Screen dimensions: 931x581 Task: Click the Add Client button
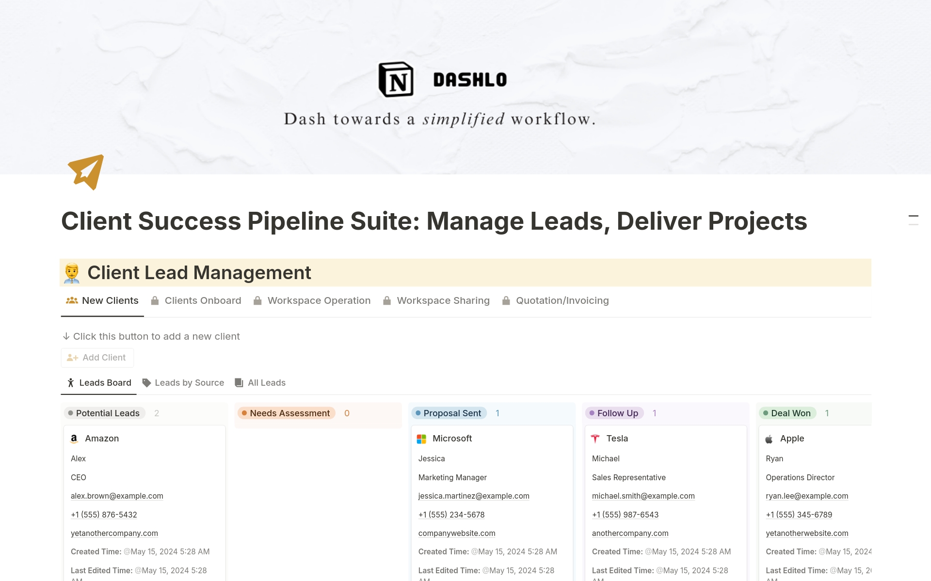[x=97, y=358]
